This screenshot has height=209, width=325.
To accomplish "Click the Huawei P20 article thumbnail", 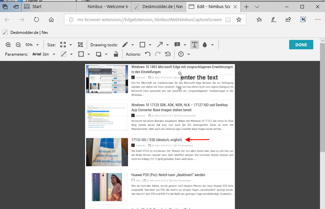I will tap(107, 187).
